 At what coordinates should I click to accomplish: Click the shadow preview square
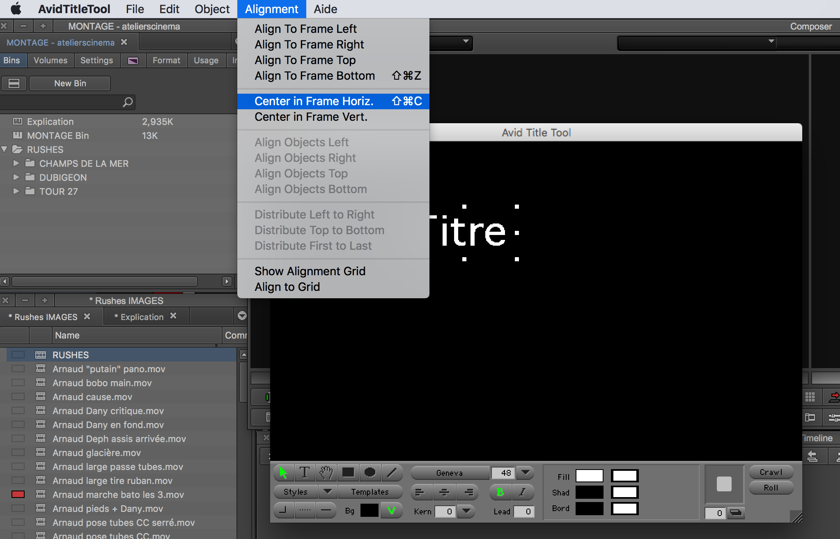[724, 484]
